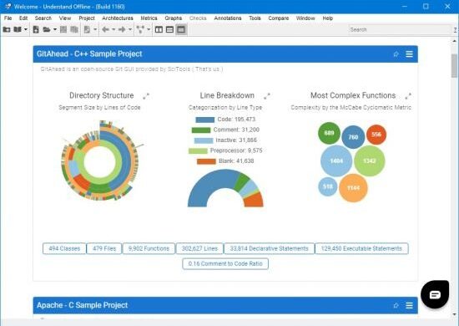This screenshot has width=459, height=326.
Task: Click the 9,902 Functions button
Action: (149, 248)
